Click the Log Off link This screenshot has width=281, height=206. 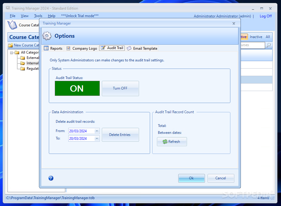[266, 16]
